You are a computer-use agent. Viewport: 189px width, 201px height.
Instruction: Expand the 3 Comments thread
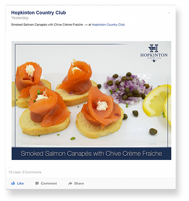[32, 172]
